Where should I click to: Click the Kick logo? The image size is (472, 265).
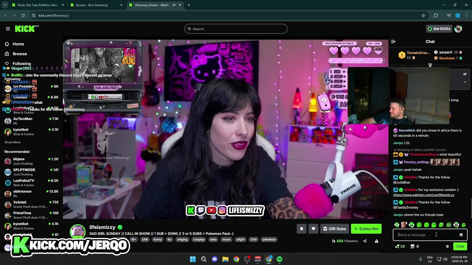click(x=27, y=29)
